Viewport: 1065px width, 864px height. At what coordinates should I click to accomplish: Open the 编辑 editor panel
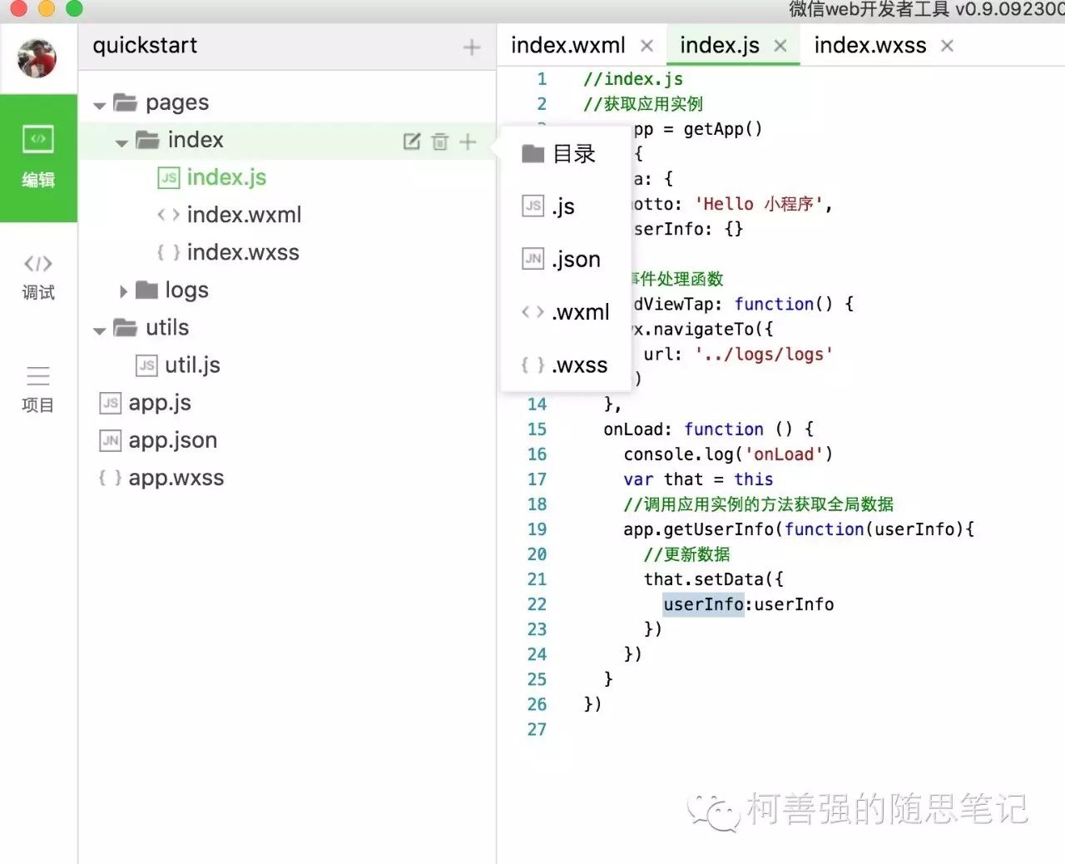coord(38,158)
